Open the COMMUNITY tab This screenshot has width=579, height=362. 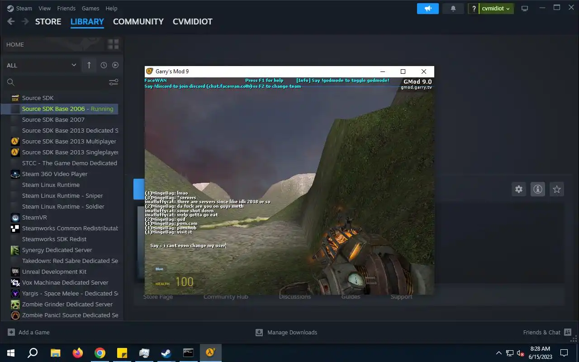138,21
